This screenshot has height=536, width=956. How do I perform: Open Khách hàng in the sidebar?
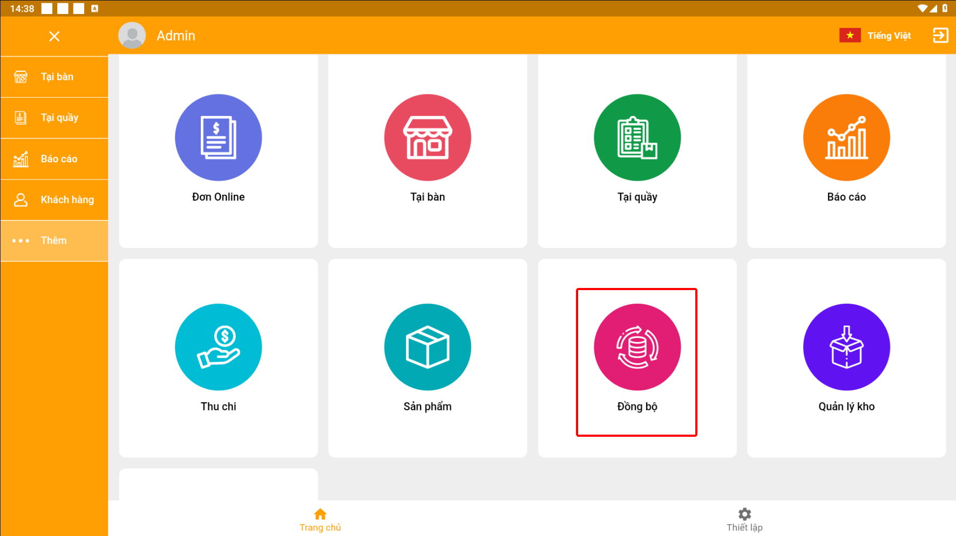tap(54, 200)
